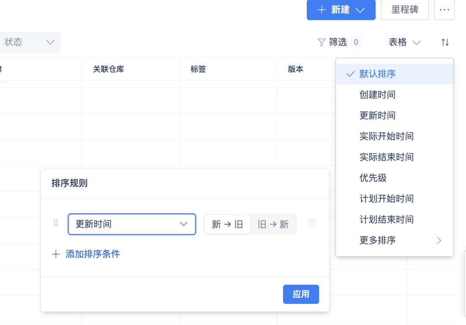
Task: Click the sort arrows icon
Action: tap(445, 42)
